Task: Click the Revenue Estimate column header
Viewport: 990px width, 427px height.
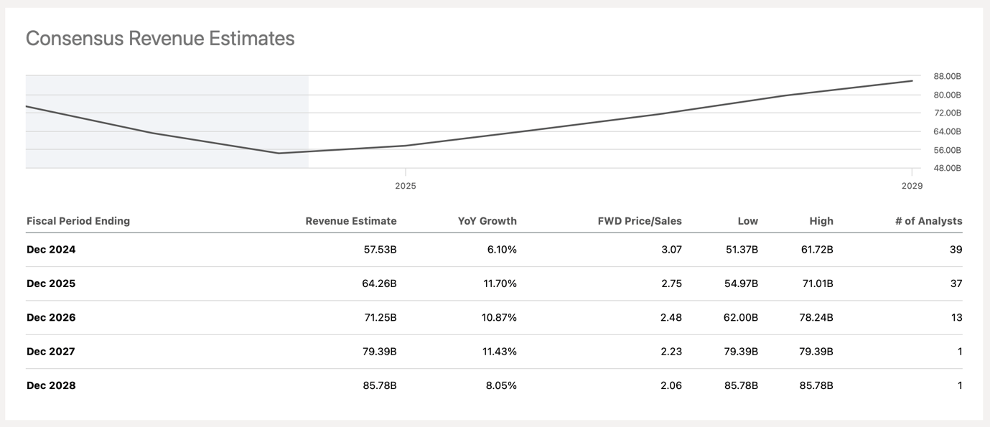Action: tap(350, 221)
